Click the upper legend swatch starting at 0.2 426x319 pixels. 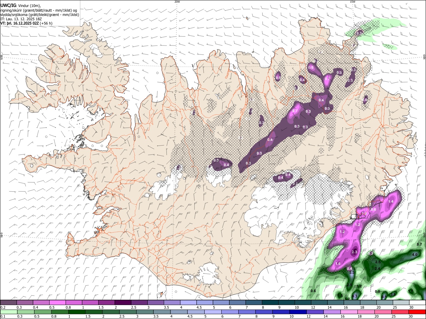click(x=8, y=303)
